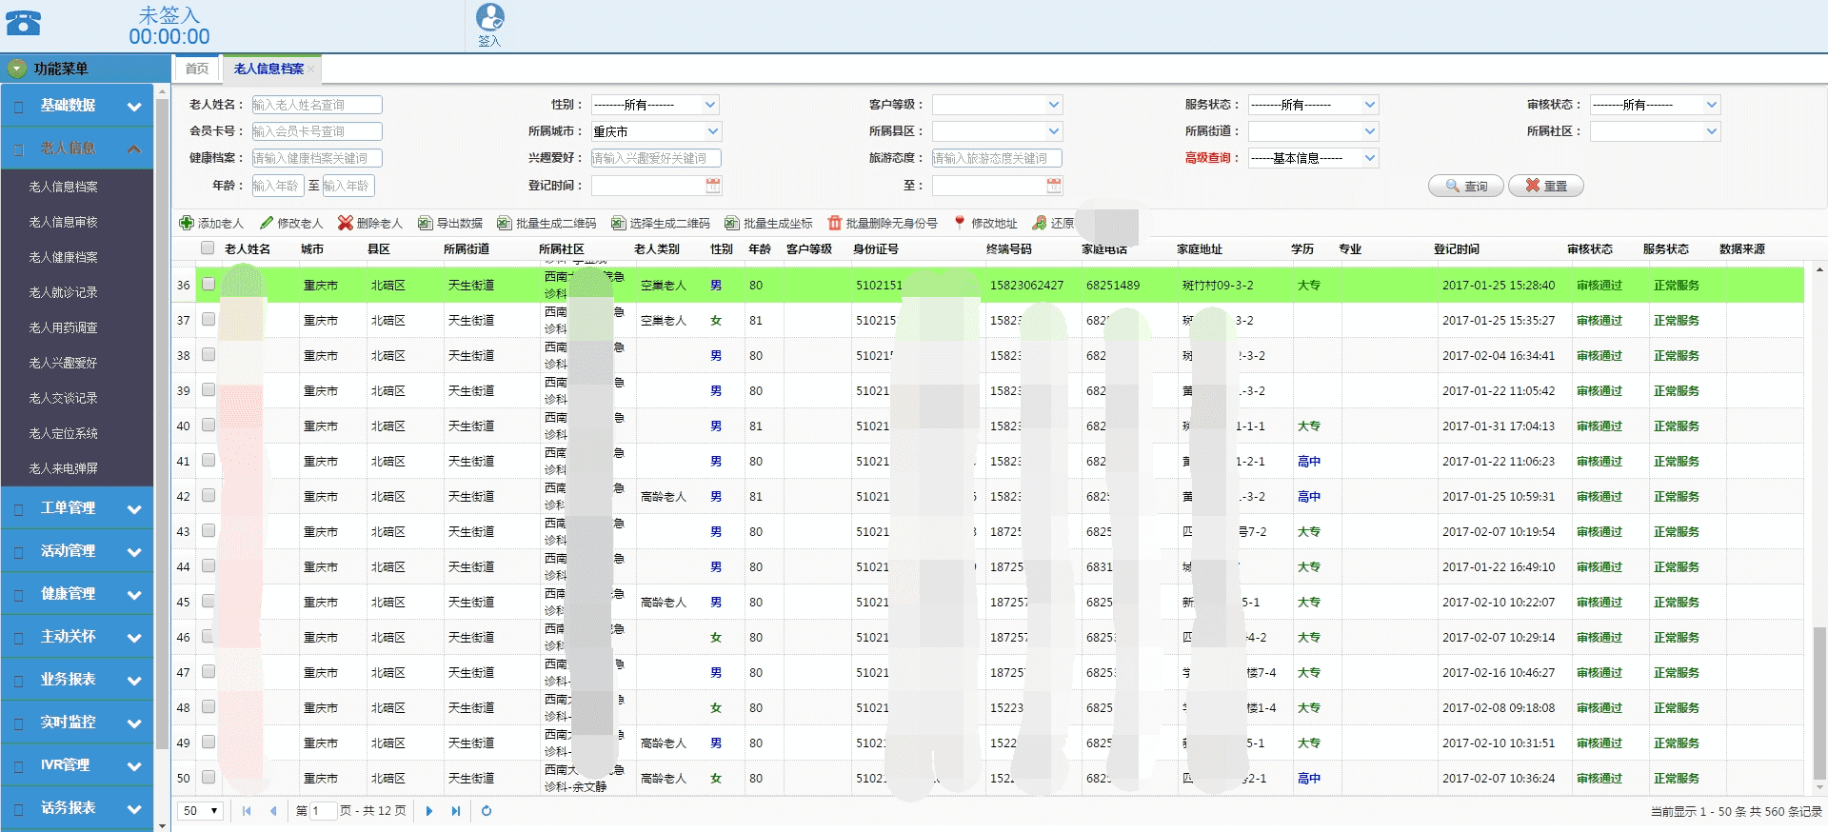Screen dimensions: 1828x832
Task: Click the 还原 restore icon
Action: coord(1040,223)
